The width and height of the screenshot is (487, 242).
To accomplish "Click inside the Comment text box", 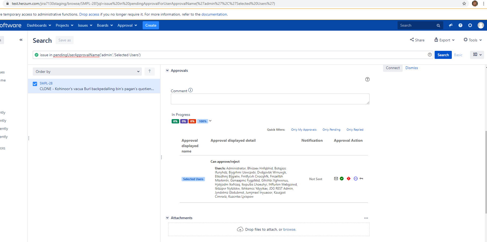I will point(270,99).
